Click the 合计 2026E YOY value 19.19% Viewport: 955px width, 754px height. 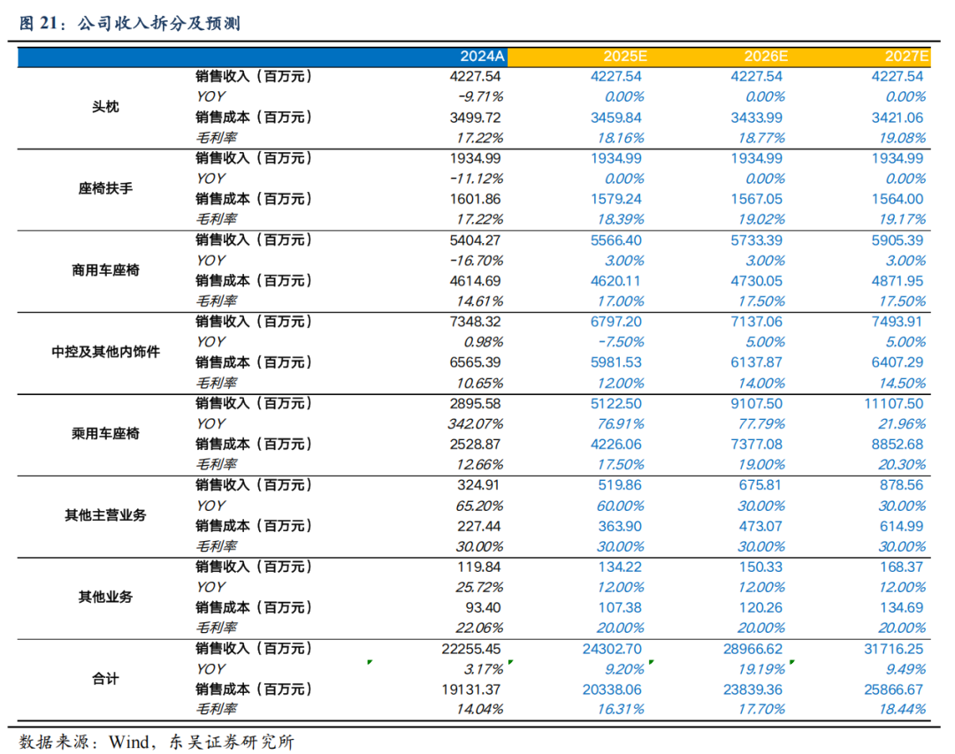click(761, 669)
